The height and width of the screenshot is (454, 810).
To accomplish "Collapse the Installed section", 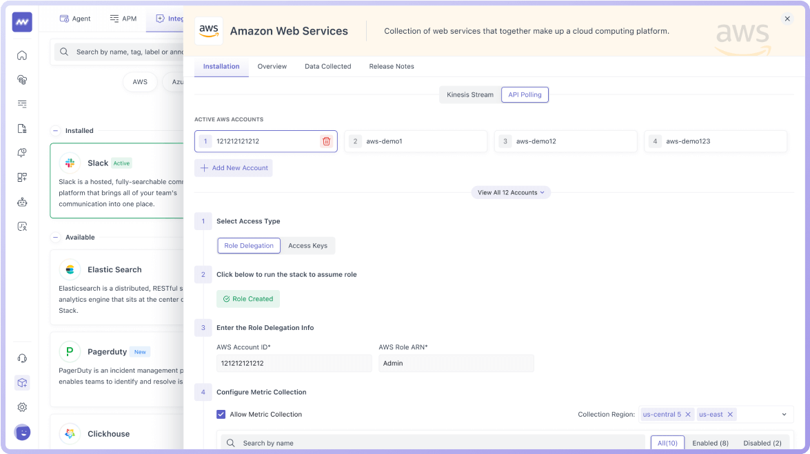I will [x=56, y=131].
